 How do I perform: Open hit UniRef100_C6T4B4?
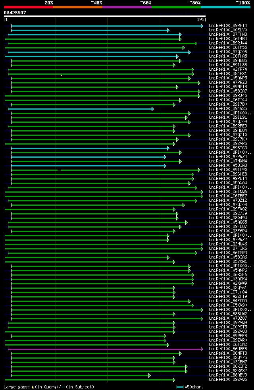[x=228, y=39]
